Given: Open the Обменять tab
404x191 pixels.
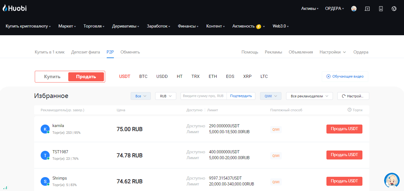Looking at the screenshot, I should [130, 52].
